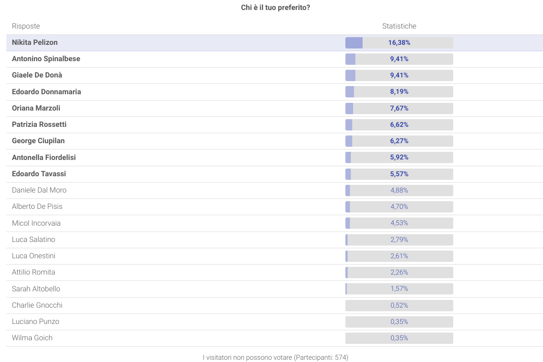543x362 pixels.
Task: Select Luca Onestini poll entry
Action: (x=34, y=256)
